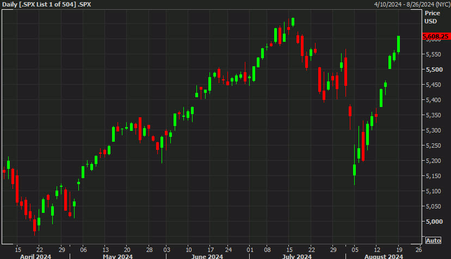Select the 5,450 price axis label

point(434,85)
